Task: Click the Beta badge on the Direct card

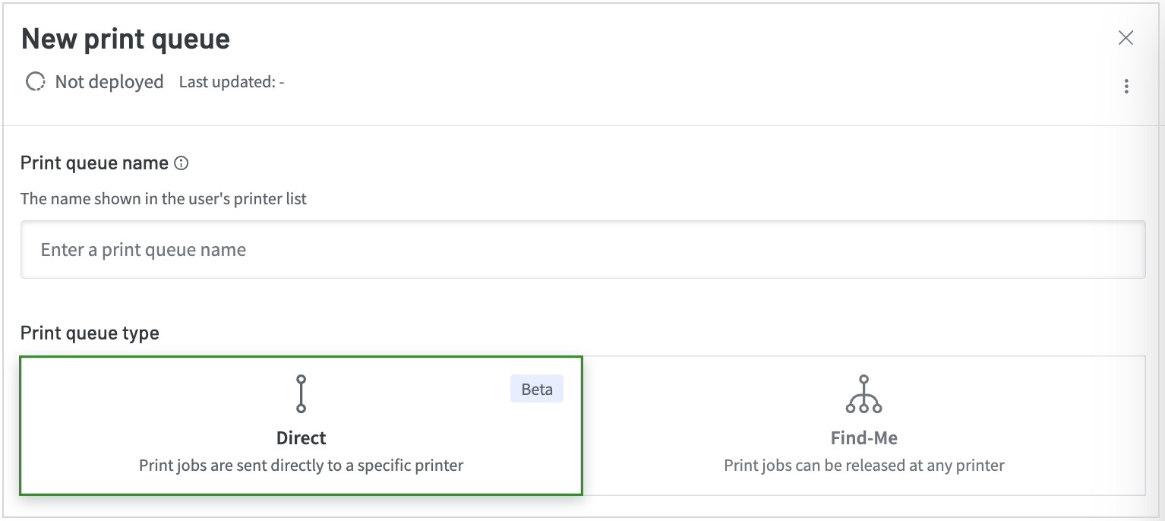Action: tap(536, 388)
